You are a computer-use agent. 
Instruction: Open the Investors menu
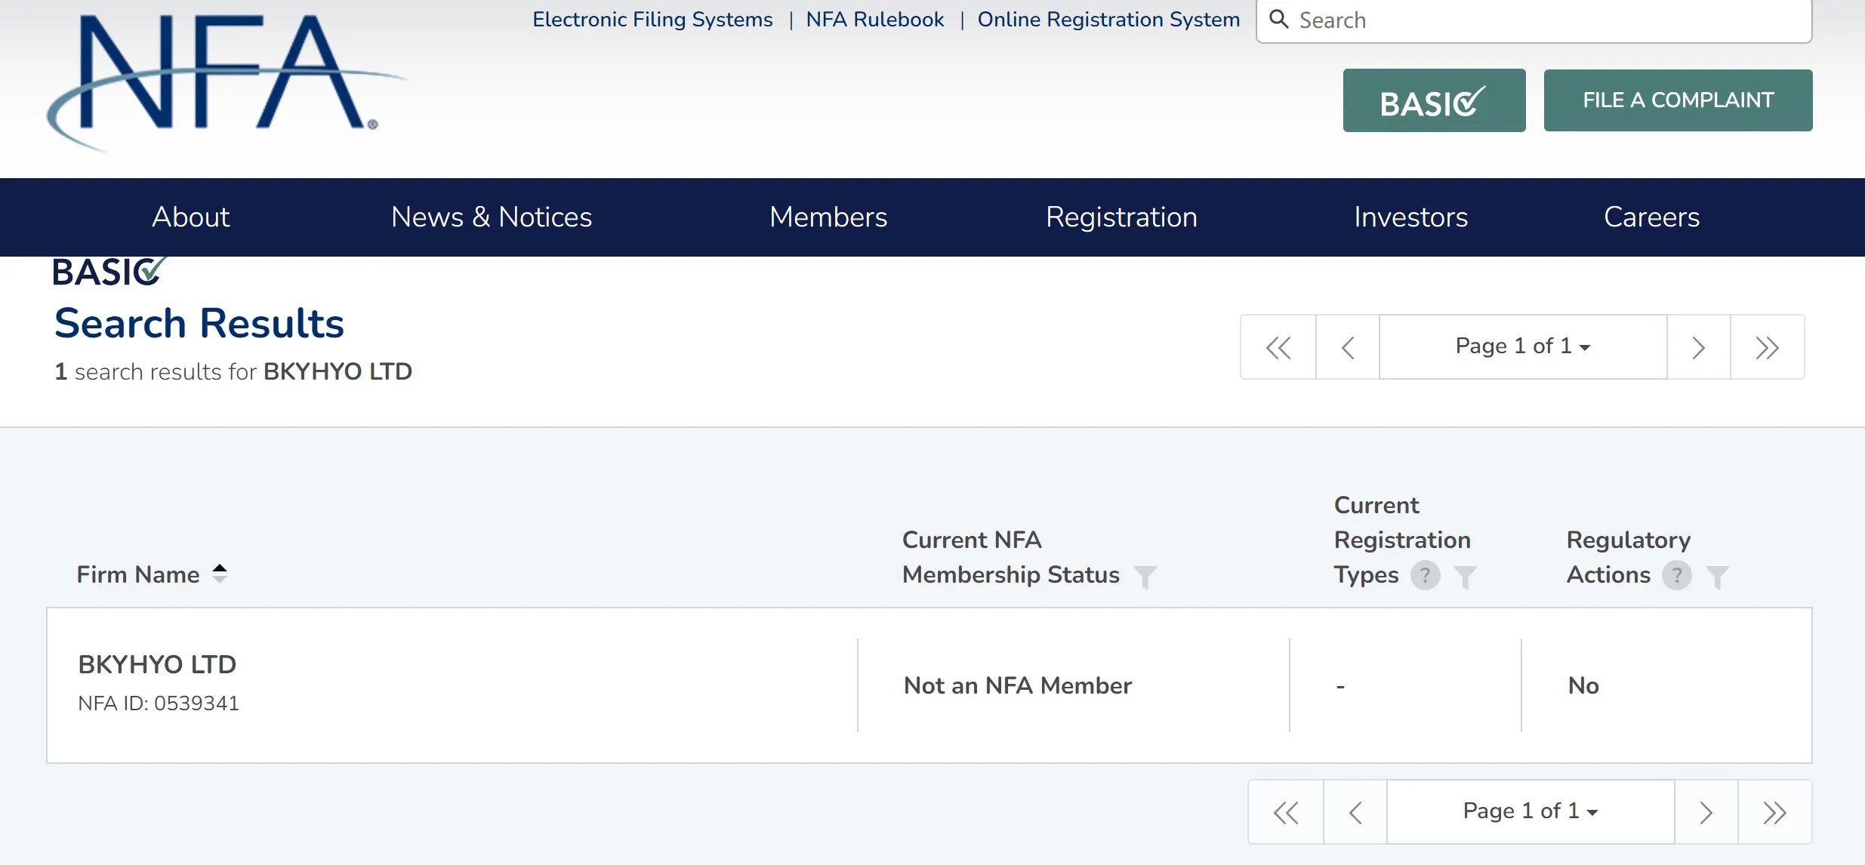(1410, 217)
